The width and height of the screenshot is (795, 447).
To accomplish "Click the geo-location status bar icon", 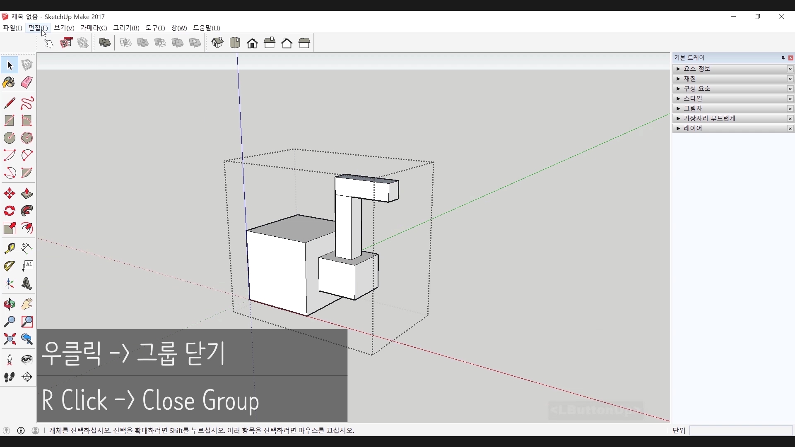I will point(7,430).
